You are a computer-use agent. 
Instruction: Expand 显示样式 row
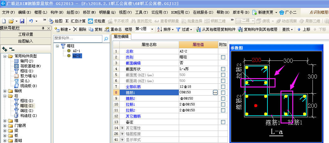[x=122, y=140]
